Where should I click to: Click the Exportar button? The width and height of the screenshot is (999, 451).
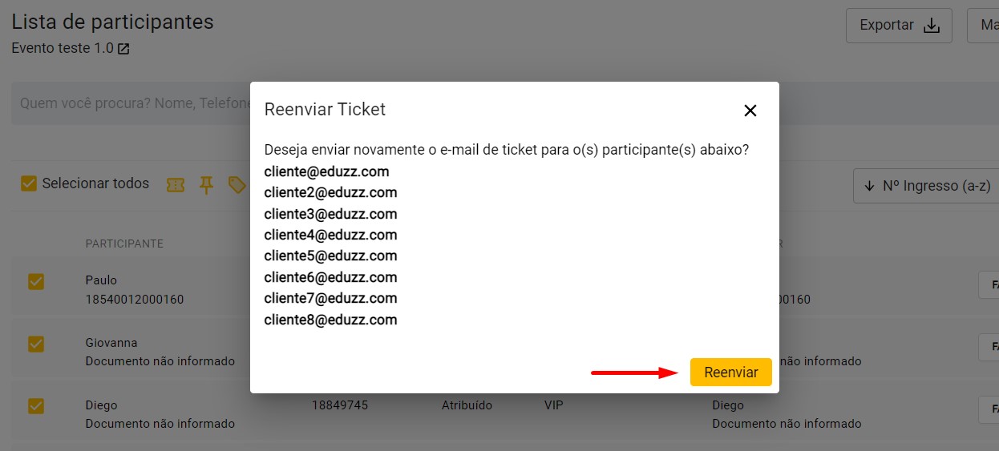pyautogui.click(x=899, y=26)
